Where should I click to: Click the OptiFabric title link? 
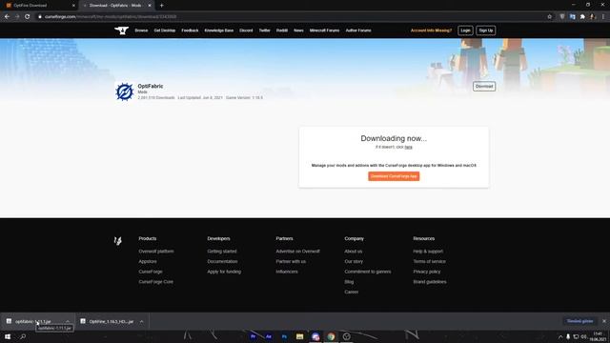coord(151,86)
